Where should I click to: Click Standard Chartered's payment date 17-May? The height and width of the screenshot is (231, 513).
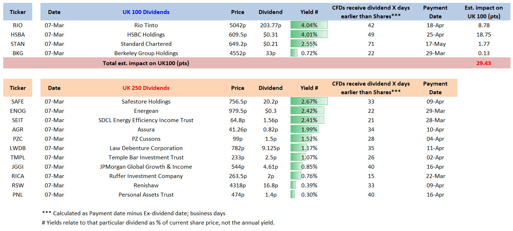[x=435, y=44]
